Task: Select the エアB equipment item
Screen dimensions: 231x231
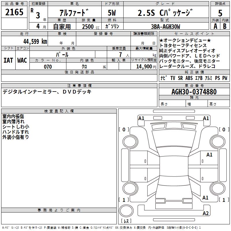Action: (x=199, y=78)
